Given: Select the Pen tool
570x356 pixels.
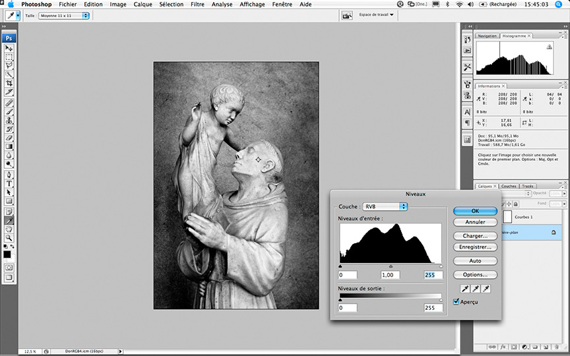Looking at the screenshot, I should [9, 175].
